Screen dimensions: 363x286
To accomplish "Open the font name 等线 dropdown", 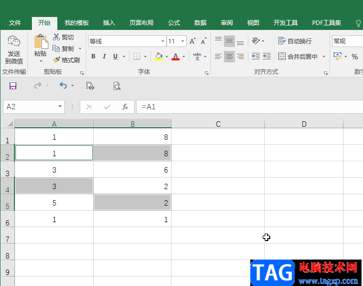I will [163, 41].
